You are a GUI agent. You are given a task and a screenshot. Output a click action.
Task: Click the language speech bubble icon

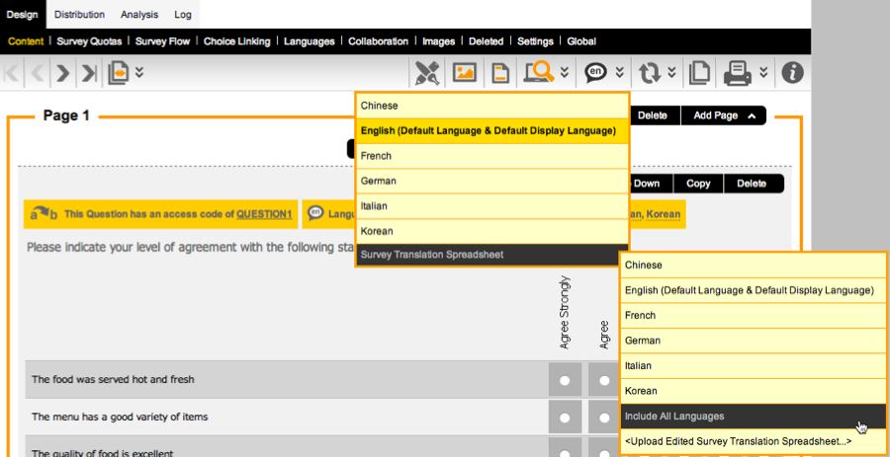tap(595, 72)
